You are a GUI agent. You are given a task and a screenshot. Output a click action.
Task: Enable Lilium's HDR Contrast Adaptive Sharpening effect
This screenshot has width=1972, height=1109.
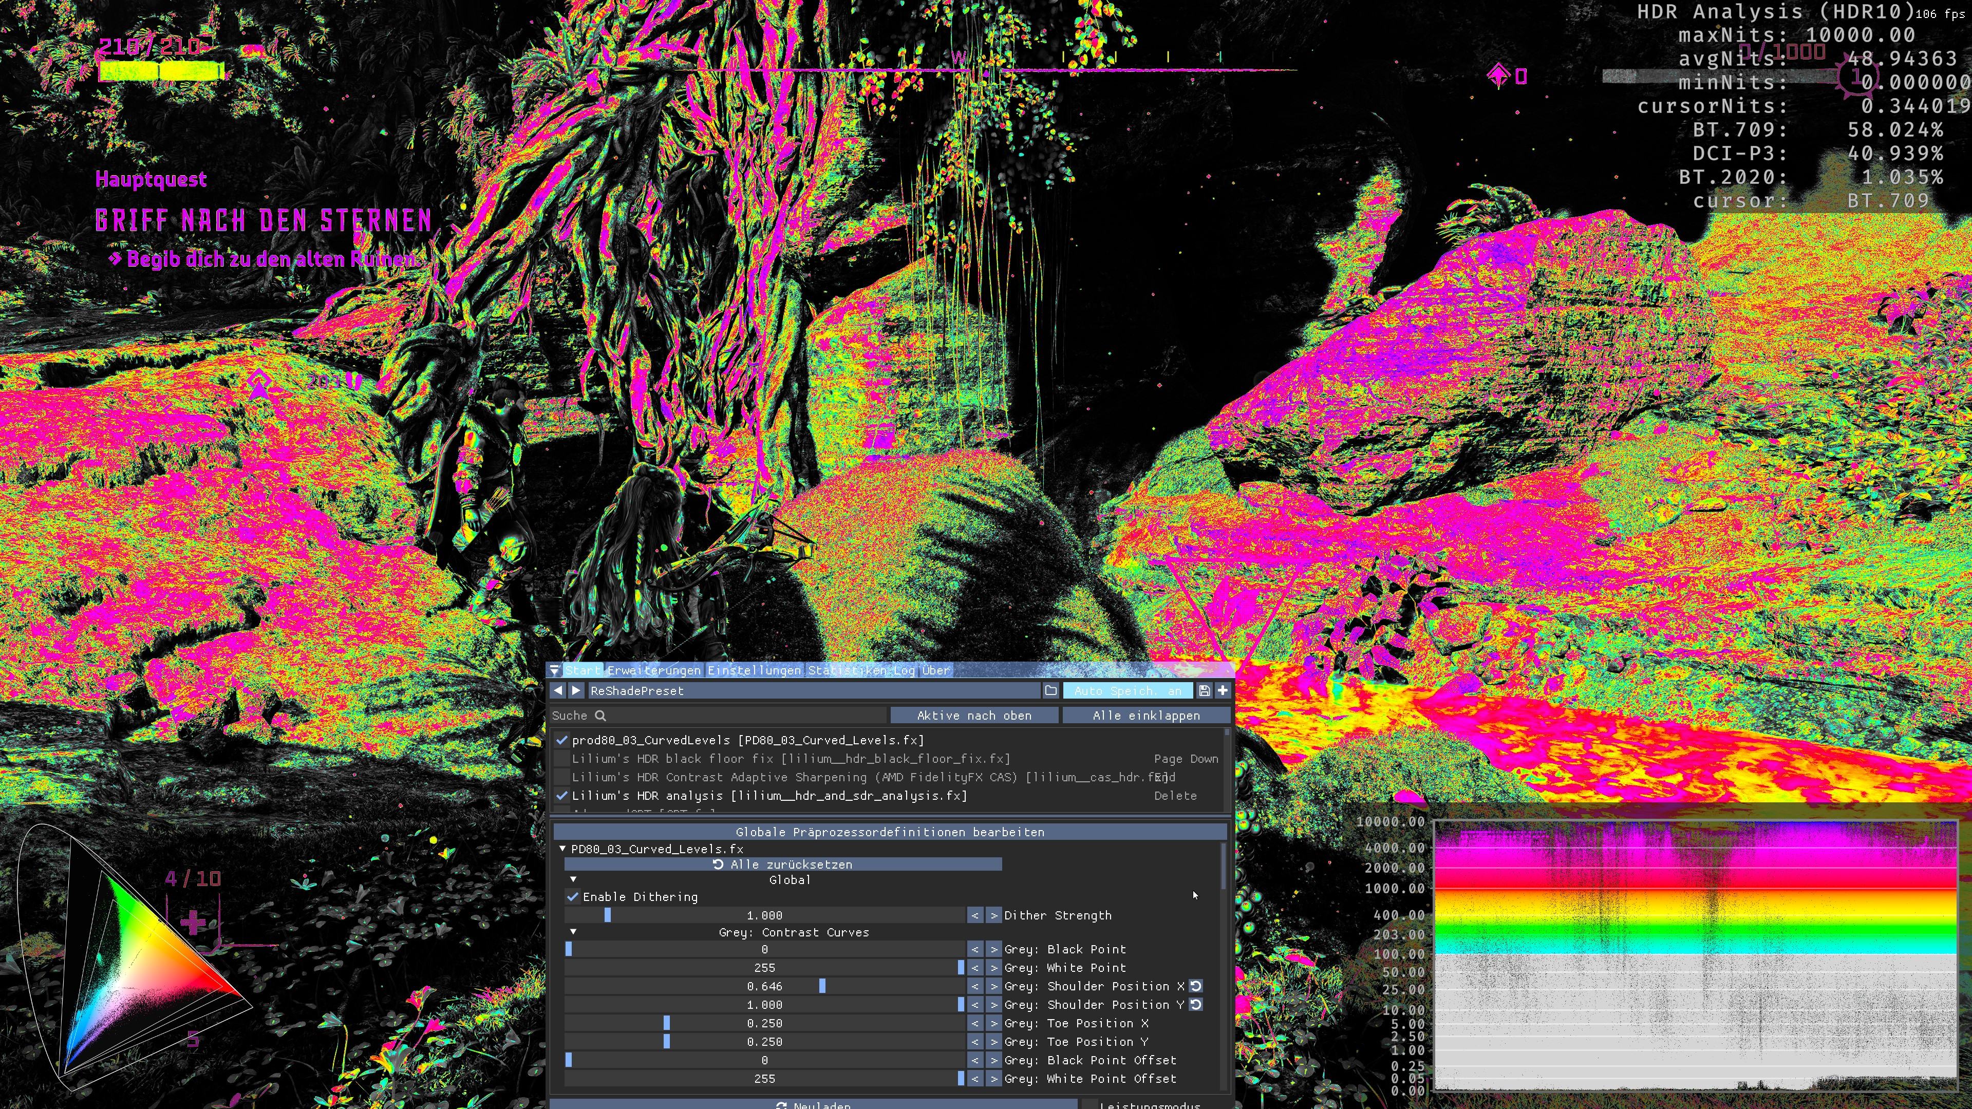(x=562, y=777)
